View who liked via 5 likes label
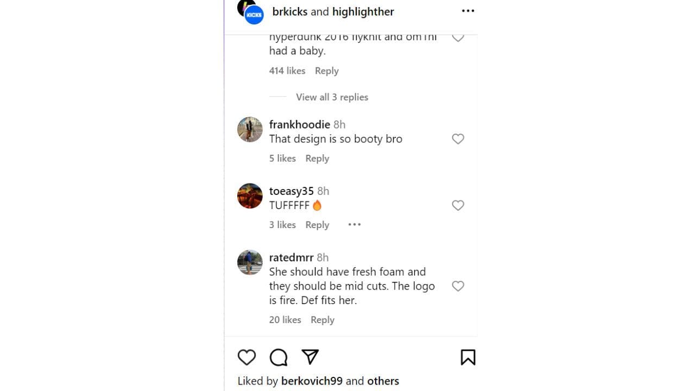The height and width of the screenshot is (391, 695). (x=282, y=158)
